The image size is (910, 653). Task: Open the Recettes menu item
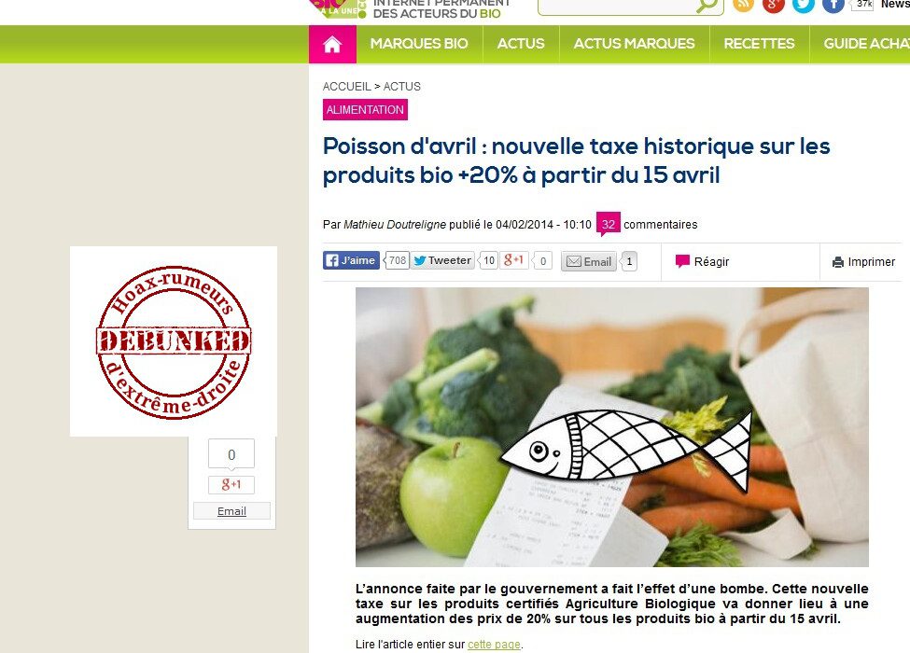coord(759,44)
